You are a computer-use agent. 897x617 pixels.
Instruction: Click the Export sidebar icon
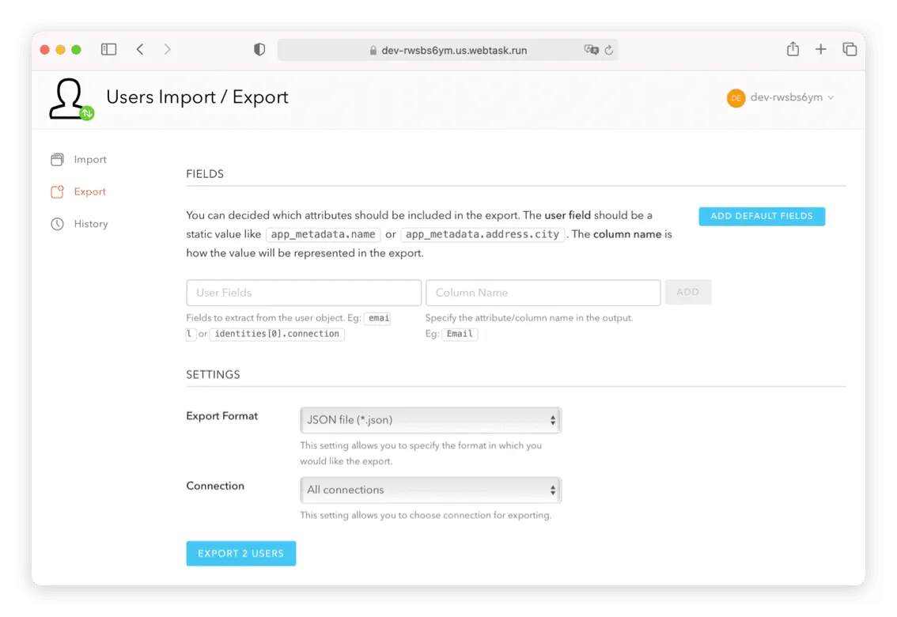click(57, 191)
